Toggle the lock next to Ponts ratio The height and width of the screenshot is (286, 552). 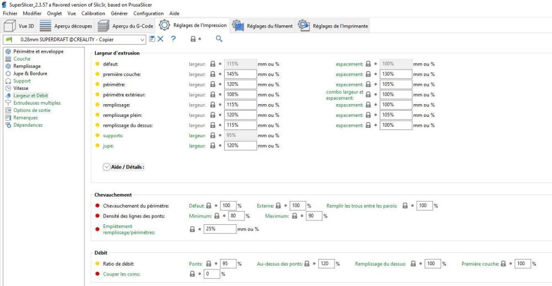(x=209, y=263)
